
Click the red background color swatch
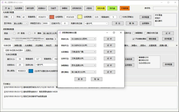pos(52,17)
